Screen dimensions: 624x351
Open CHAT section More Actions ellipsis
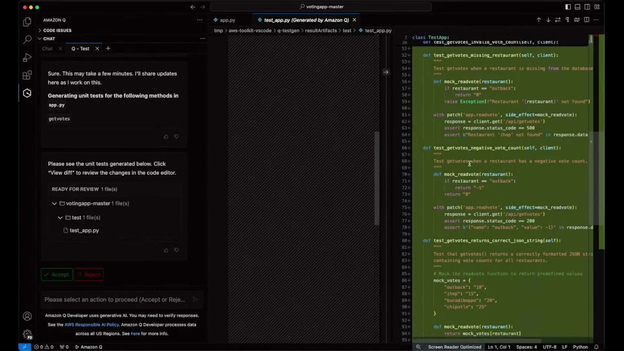[202, 38]
